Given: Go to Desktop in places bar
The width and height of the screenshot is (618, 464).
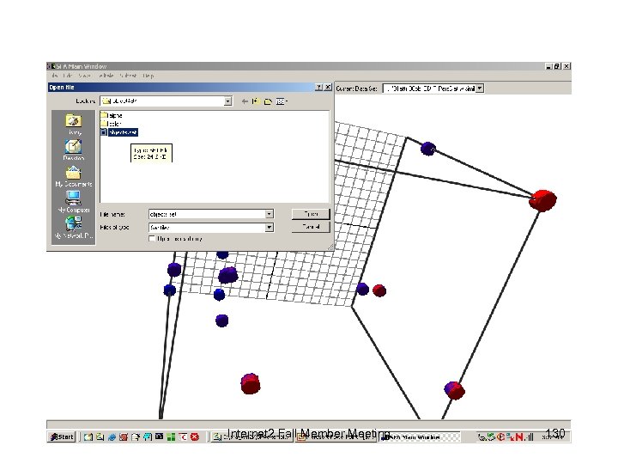Looking at the screenshot, I should click(x=74, y=150).
